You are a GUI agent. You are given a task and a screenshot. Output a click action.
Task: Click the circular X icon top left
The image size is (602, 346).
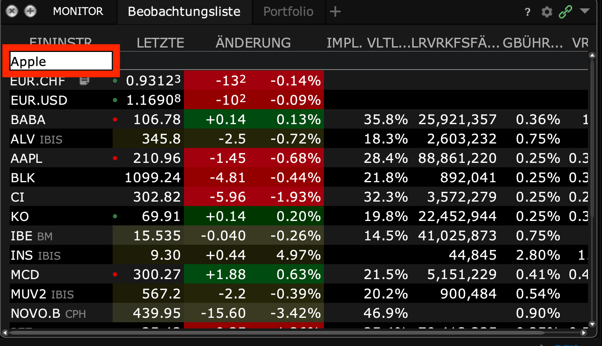click(x=12, y=12)
